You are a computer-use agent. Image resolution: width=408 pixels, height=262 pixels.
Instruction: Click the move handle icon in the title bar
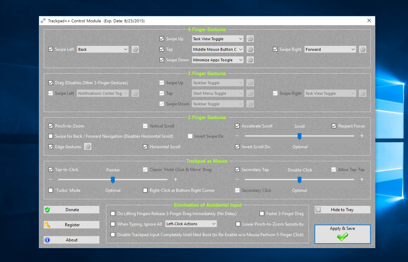[x=43, y=20]
